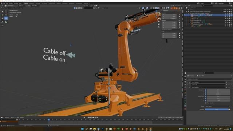Open the World properties tab
Image resolution: width=233 pixels, height=131 pixels.
tap(185, 90)
